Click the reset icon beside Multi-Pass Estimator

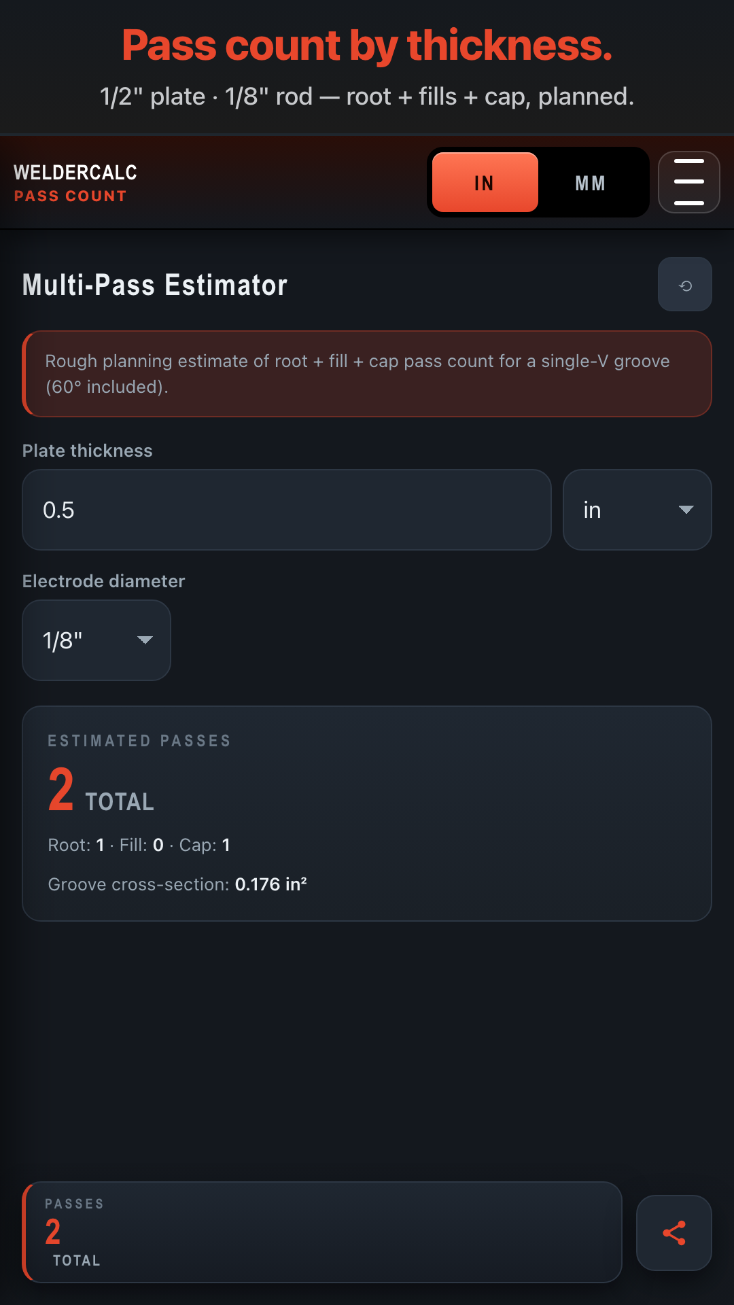pyautogui.click(x=685, y=285)
